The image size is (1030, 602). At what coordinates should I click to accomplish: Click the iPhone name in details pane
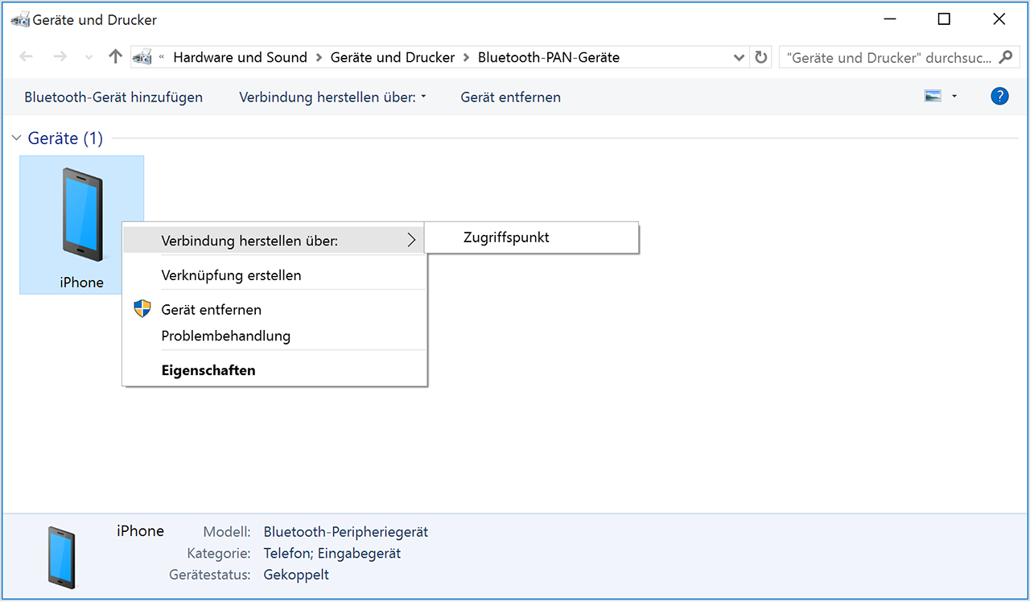[x=141, y=530]
